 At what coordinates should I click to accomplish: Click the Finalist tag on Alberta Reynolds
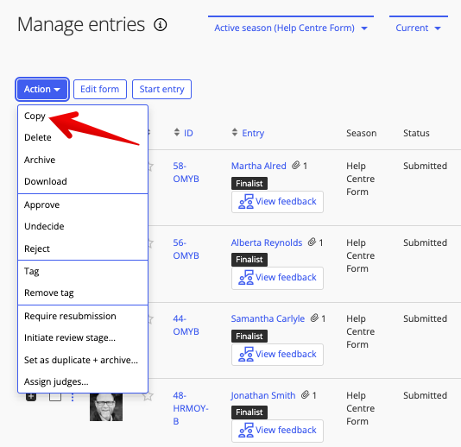tap(249, 260)
